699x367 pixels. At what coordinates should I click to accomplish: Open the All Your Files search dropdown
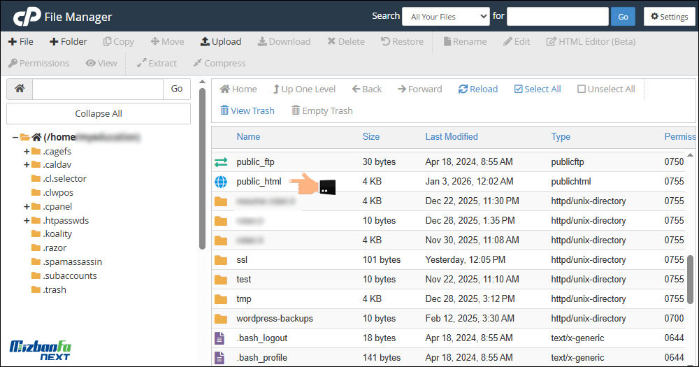click(446, 17)
